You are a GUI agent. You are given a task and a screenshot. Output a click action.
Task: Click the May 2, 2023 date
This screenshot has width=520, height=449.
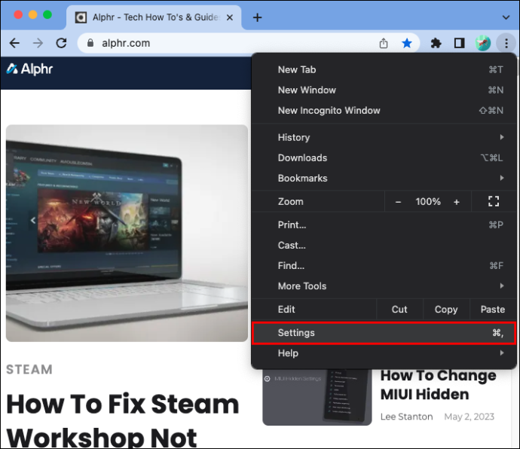[x=470, y=417]
